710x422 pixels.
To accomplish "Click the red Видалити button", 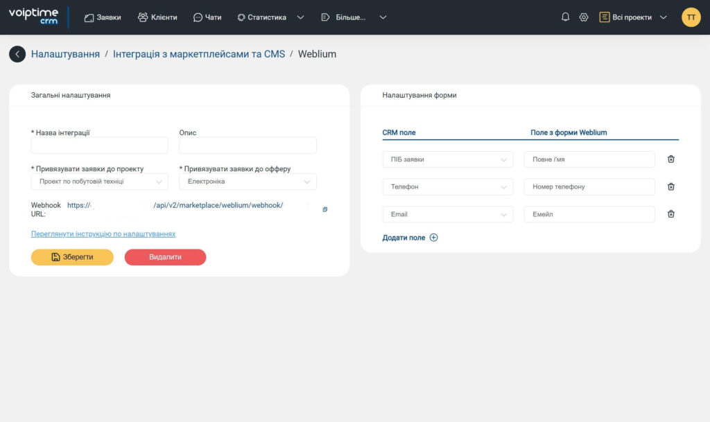I will 165,257.
